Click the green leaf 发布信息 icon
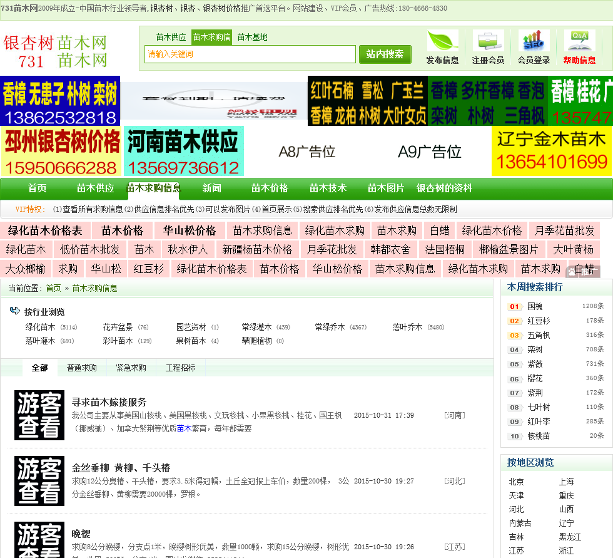The height and width of the screenshot is (558, 613). coord(442,41)
